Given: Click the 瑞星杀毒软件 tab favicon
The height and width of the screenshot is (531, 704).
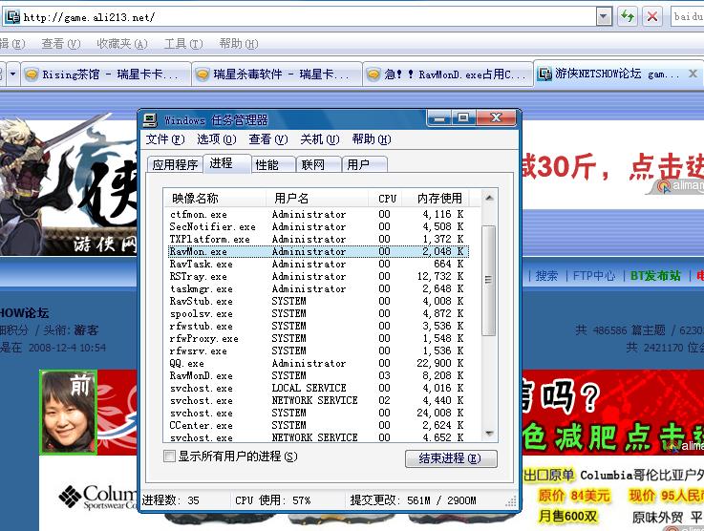Looking at the screenshot, I should pos(203,74).
